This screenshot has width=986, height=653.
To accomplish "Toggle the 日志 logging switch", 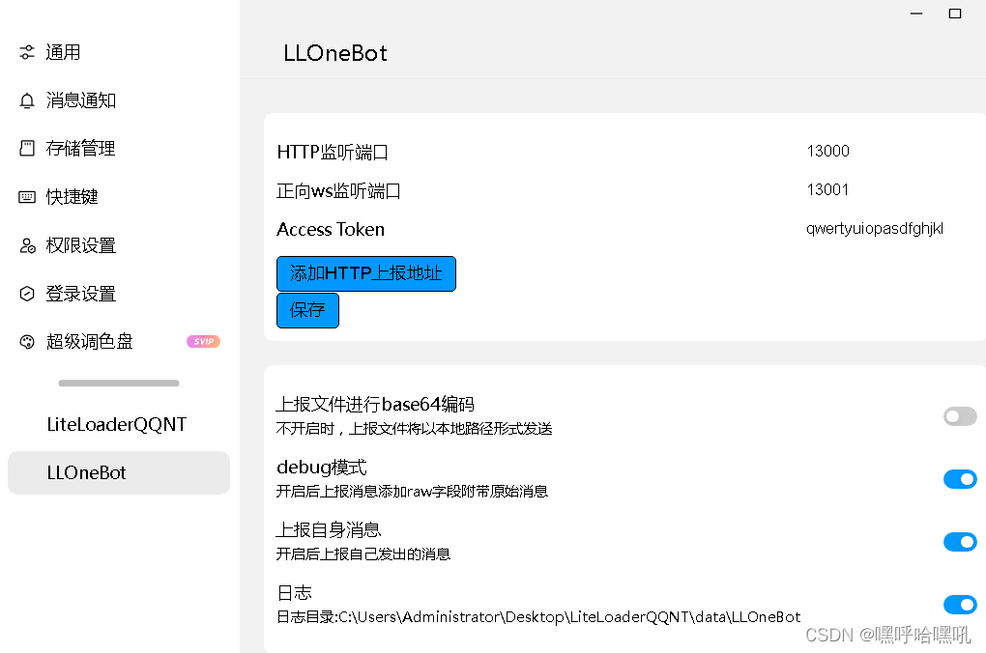I will pos(960,605).
